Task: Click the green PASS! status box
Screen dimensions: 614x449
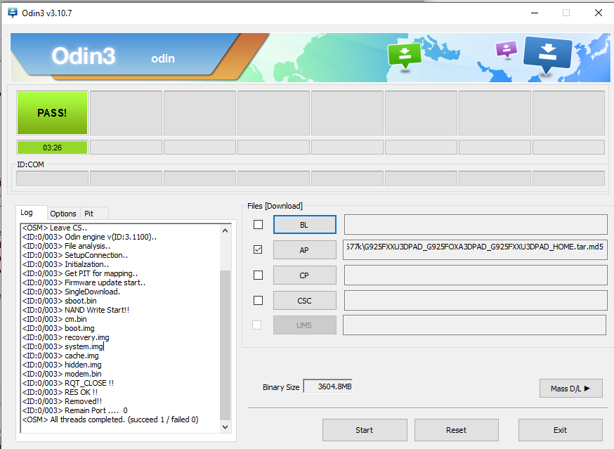Action: click(52, 113)
